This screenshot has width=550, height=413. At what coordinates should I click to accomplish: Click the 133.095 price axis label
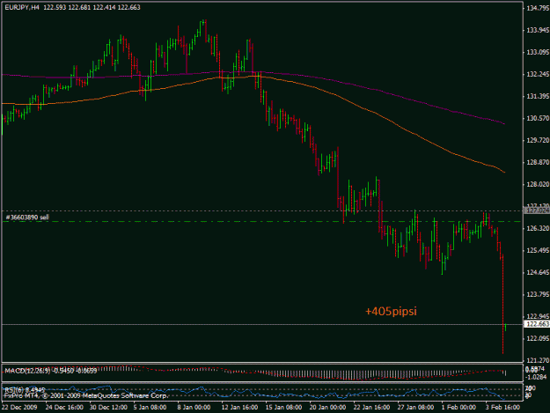coord(538,52)
